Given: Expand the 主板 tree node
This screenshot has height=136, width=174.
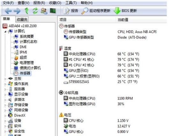Looking at the screenshot, I should point(5,79).
